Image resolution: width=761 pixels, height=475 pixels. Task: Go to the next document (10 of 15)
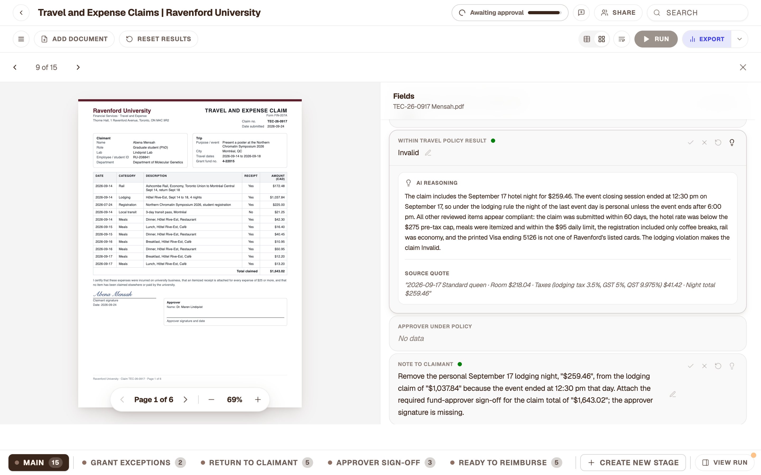pyautogui.click(x=78, y=67)
